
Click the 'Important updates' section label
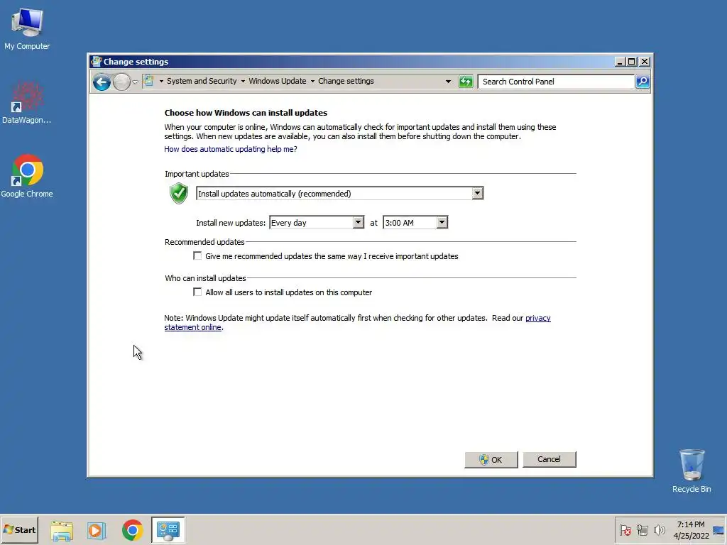tap(197, 174)
